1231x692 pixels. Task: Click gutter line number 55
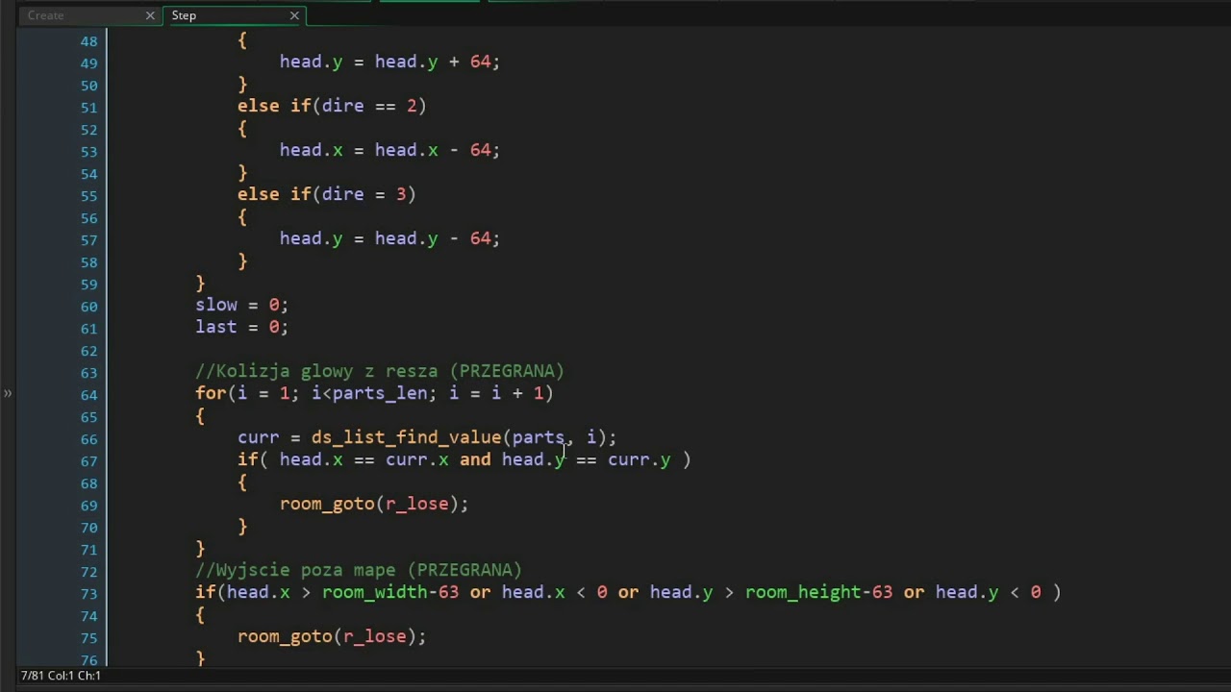coord(88,196)
